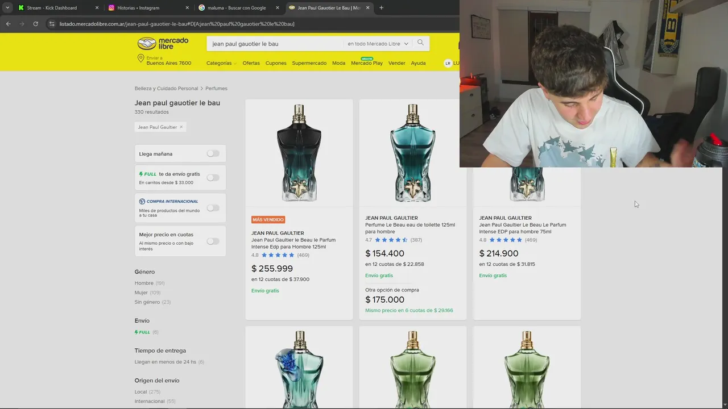Screen dimensions: 728x409
Task: Click the LR user avatar icon
Action: pyautogui.click(x=448, y=63)
